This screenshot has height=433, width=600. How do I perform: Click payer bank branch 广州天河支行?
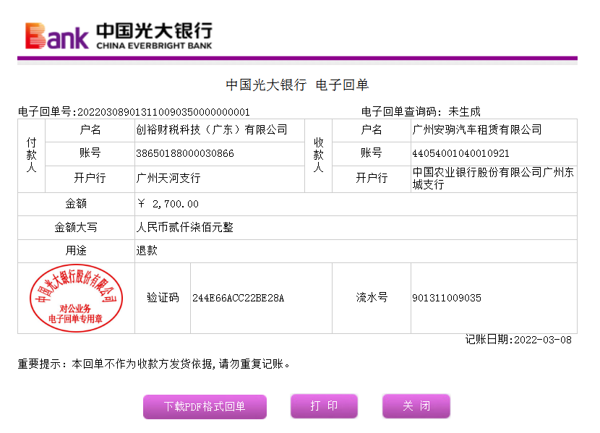pyautogui.click(x=168, y=178)
